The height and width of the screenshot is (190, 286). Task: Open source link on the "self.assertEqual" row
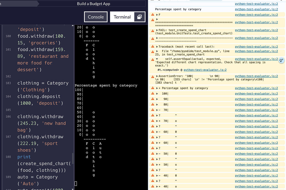point(256,59)
